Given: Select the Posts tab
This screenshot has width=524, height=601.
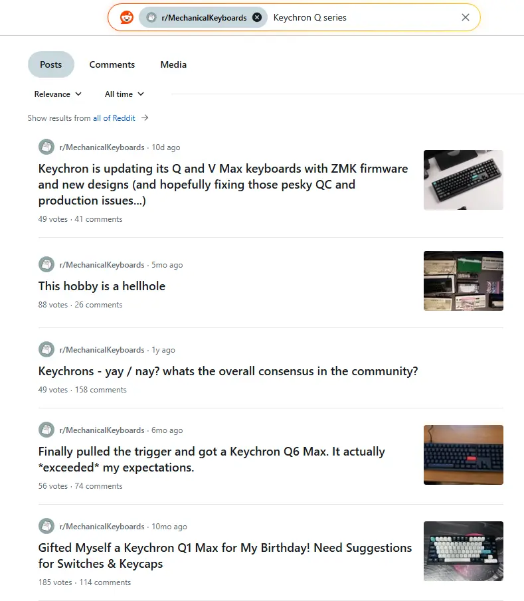Looking at the screenshot, I should [x=51, y=64].
